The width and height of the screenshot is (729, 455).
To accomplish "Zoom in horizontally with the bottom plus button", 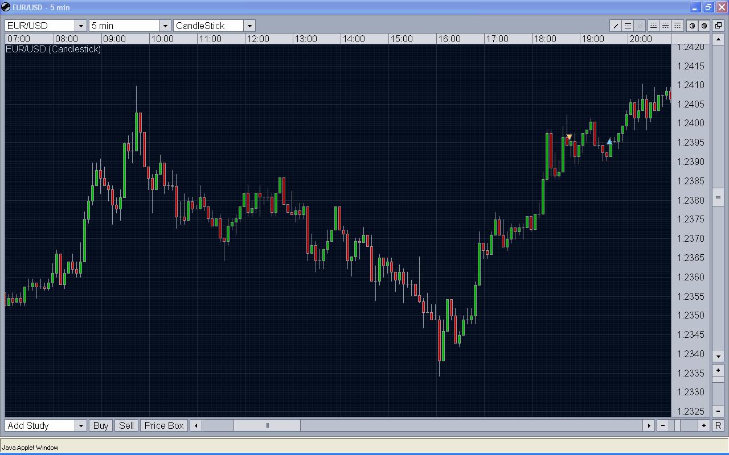I will click(x=705, y=425).
